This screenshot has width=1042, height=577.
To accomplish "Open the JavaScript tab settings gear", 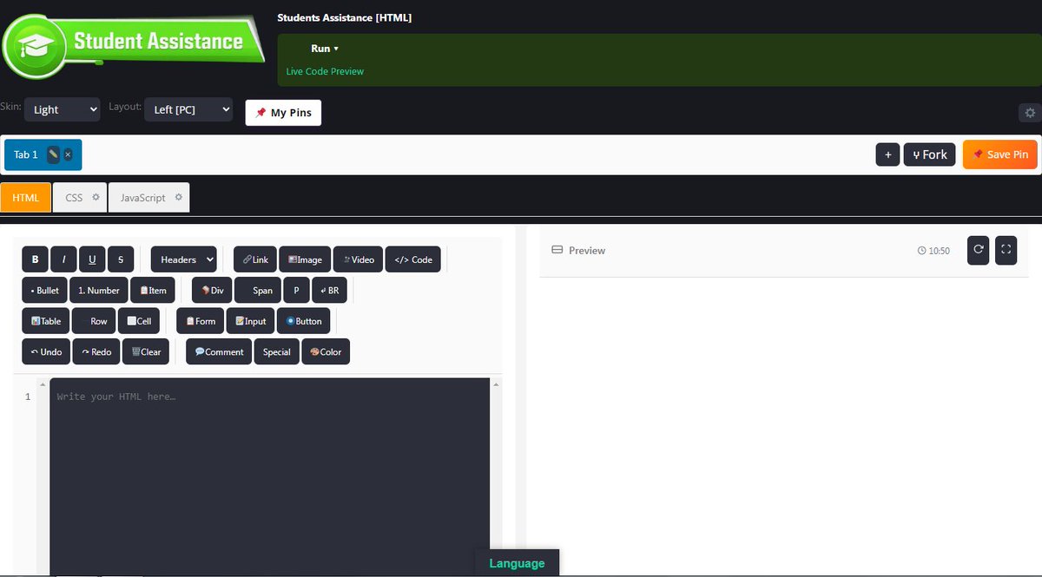I will pyautogui.click(x=178, y=197).
